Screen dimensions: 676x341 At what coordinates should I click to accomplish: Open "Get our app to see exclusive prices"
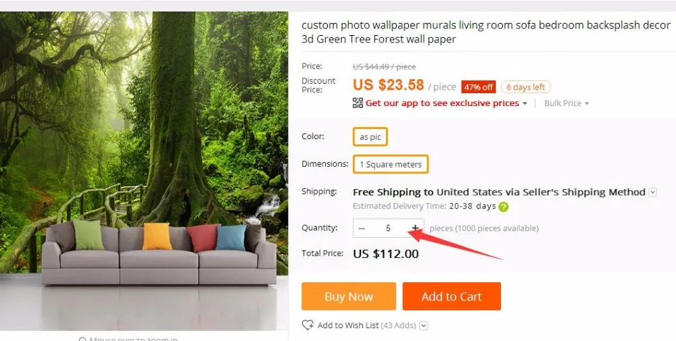coord(442,103)
